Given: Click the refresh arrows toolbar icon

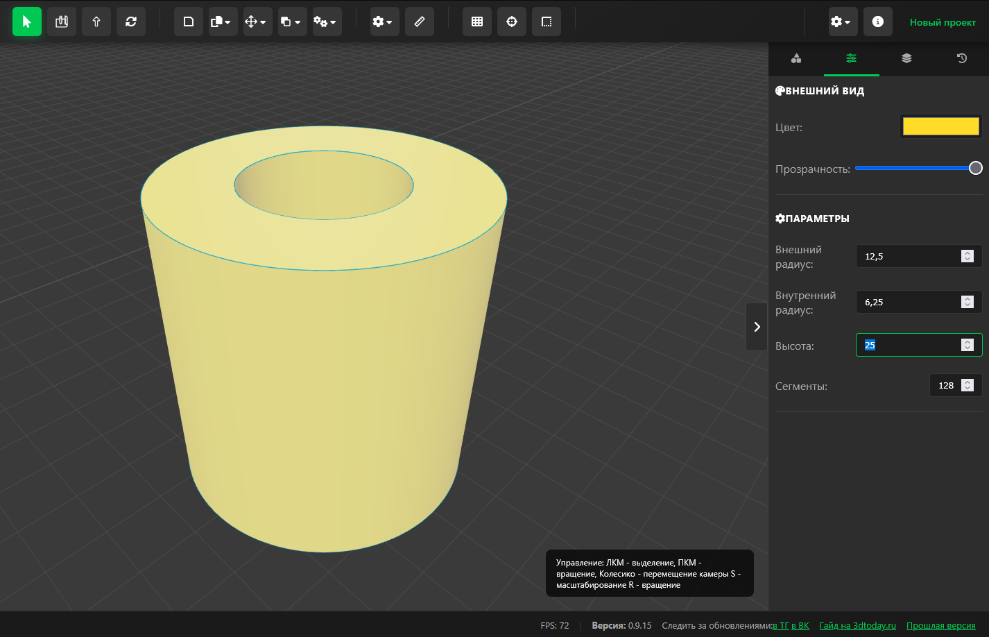Looking at the screenshot, I should tap(131, 22).
